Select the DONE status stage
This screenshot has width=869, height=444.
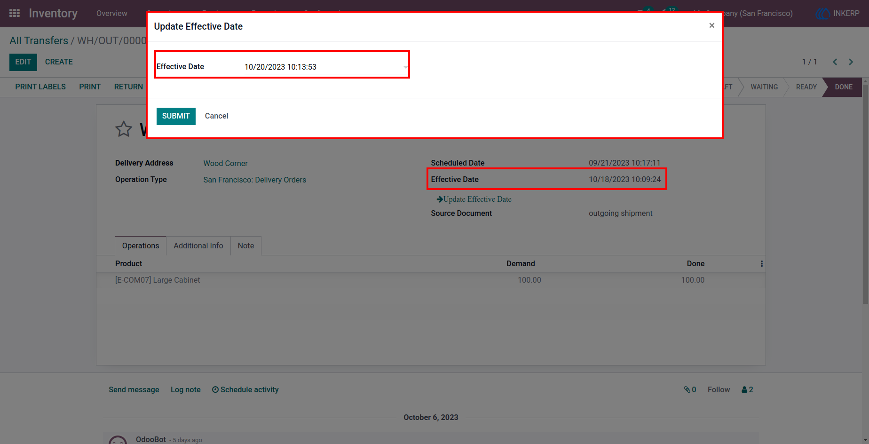[844, 87]
